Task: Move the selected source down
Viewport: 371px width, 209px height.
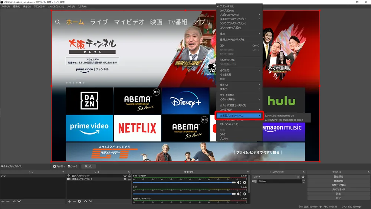Action: click(91, 201)
